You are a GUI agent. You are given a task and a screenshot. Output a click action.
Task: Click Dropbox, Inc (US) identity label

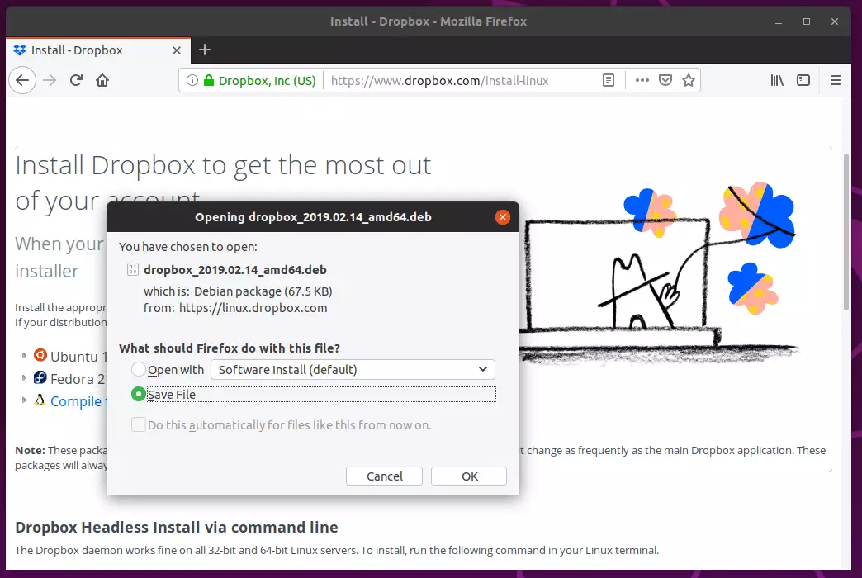[268, 81]
